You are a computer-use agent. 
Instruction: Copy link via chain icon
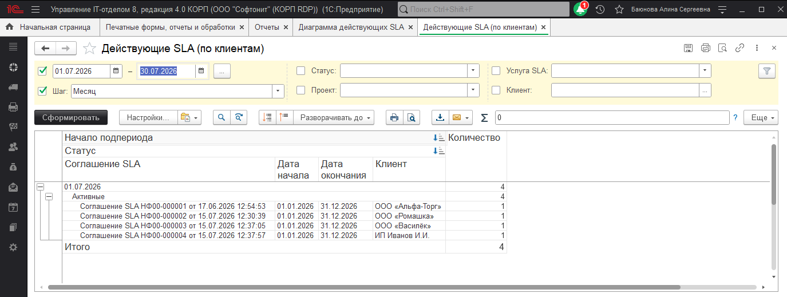(x=739, y=48)
